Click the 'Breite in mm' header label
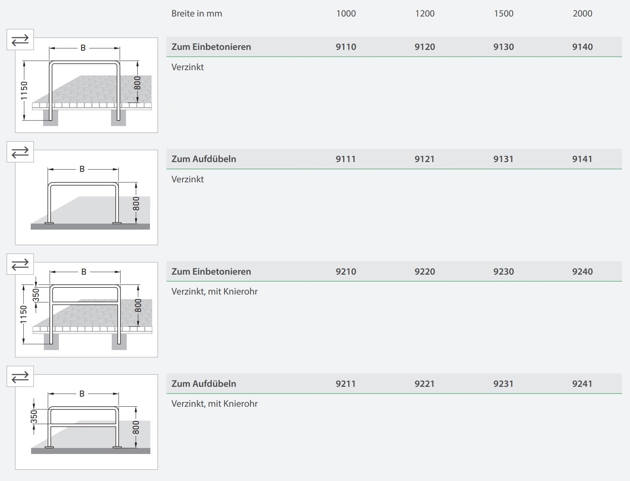 pos(196,14)
